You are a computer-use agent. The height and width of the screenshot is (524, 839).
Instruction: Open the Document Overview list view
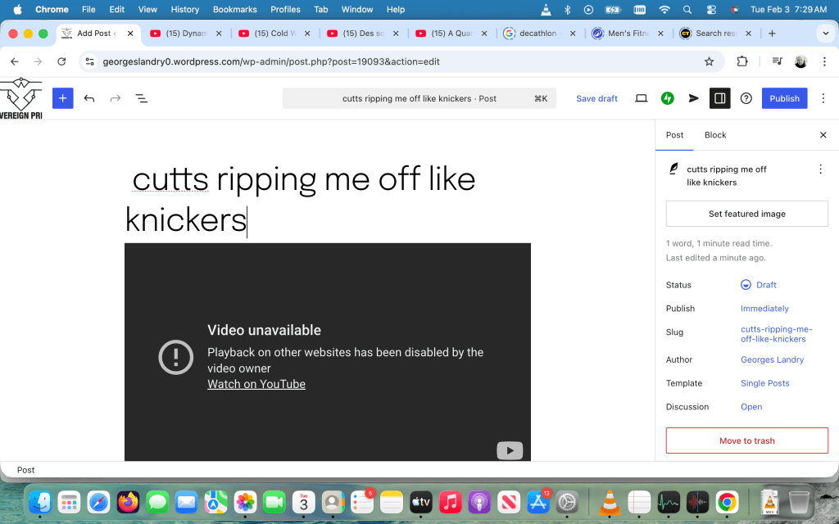[141, 98]
